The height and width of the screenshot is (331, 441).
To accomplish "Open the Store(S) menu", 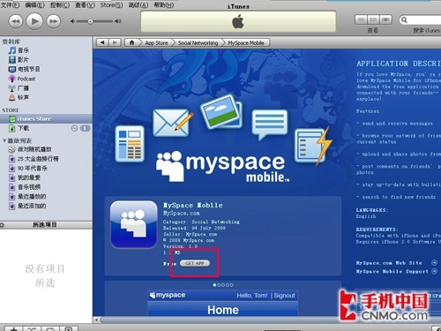I will click(x=111, y=5).
